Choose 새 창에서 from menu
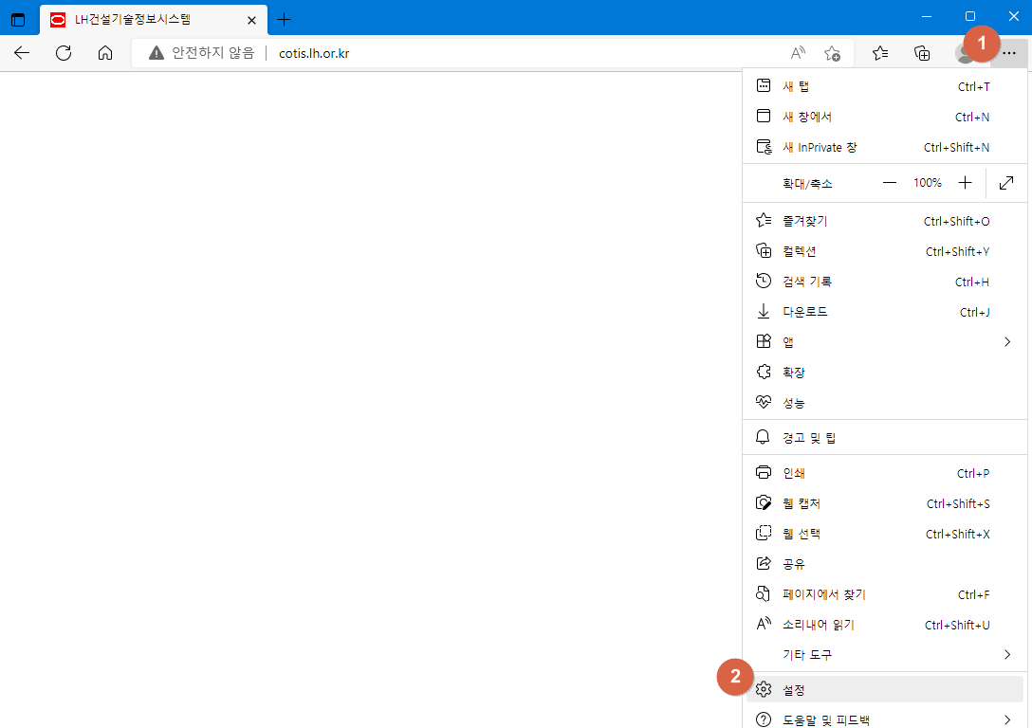Viewport: 1032px width, 728px height. point(885,117)
